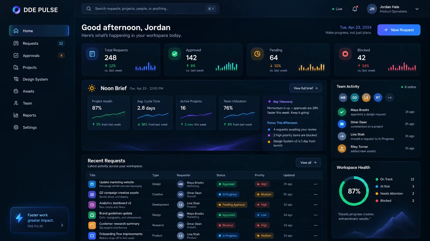
Task: Click the search magnifier icon
Action: 88,9
